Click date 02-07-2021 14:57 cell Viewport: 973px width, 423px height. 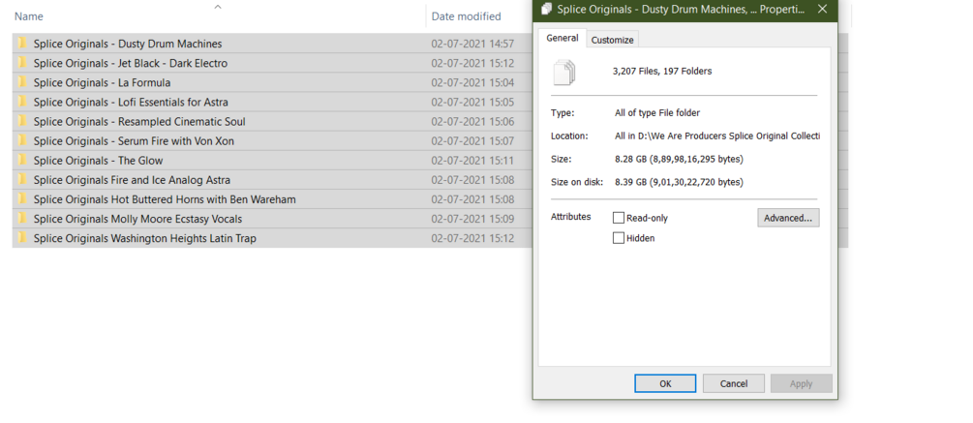click(472, 44)
